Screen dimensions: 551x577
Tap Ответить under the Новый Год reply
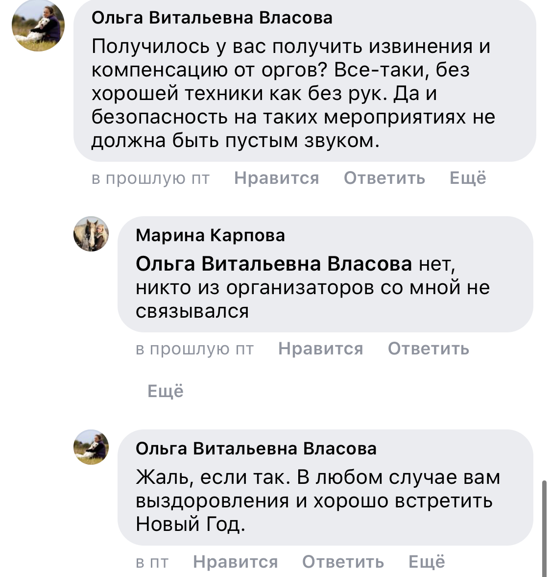coord(343,562)
